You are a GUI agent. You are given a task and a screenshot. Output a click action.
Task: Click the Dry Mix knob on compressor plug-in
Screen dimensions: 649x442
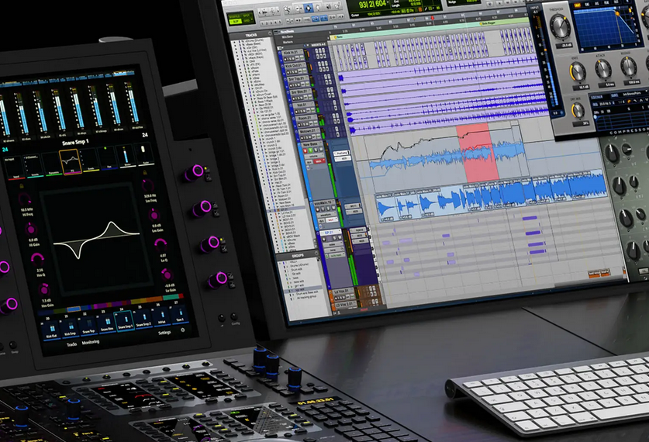pos(578,110)
